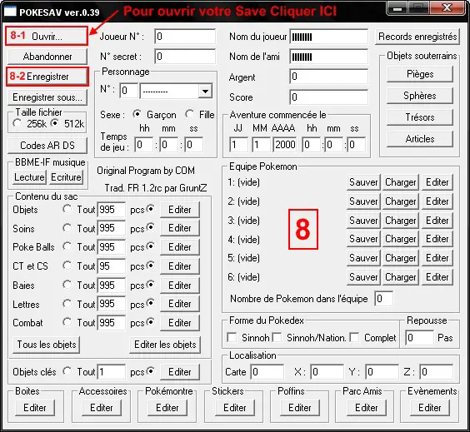Click Charger for Pokemon slot 2
470x432 pixels.
(401, 201)
